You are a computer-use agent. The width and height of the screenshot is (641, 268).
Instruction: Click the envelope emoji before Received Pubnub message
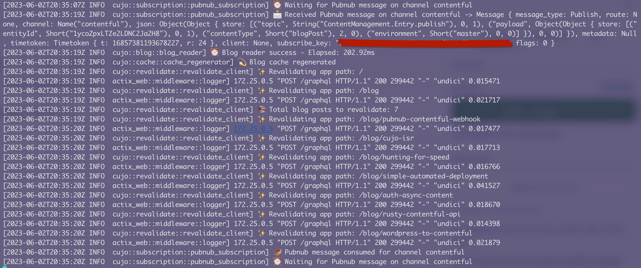tap(277, 15)
